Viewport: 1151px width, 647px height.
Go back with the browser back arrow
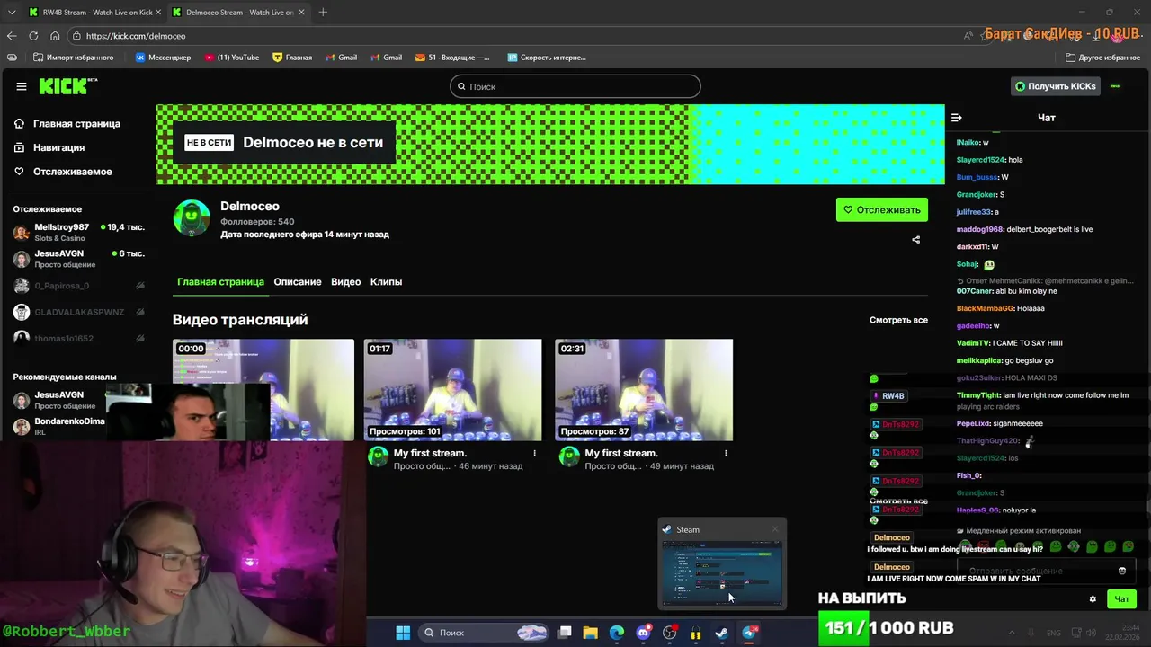(x=12, y=36)
